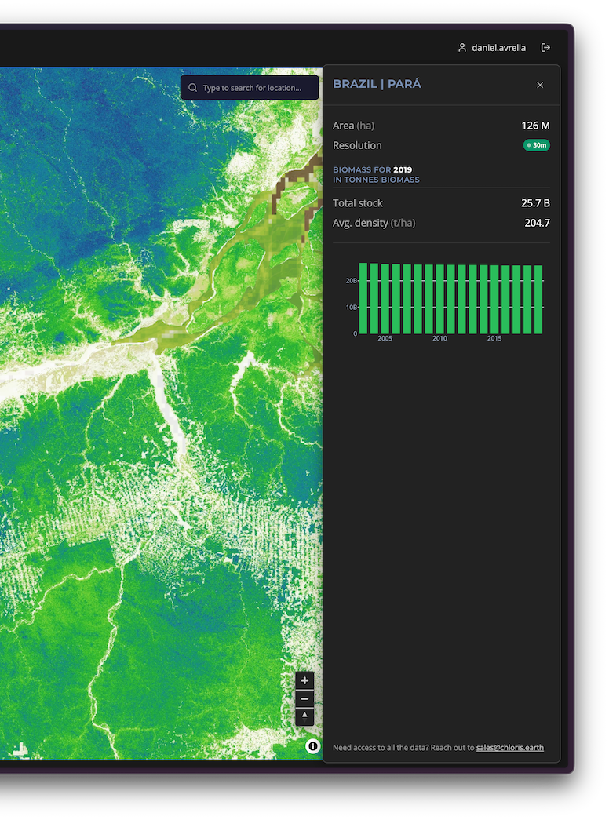This screenshot has width=609, height=820.
Task: Click the logout icon in top bar
Action: (x=545, y=48)
